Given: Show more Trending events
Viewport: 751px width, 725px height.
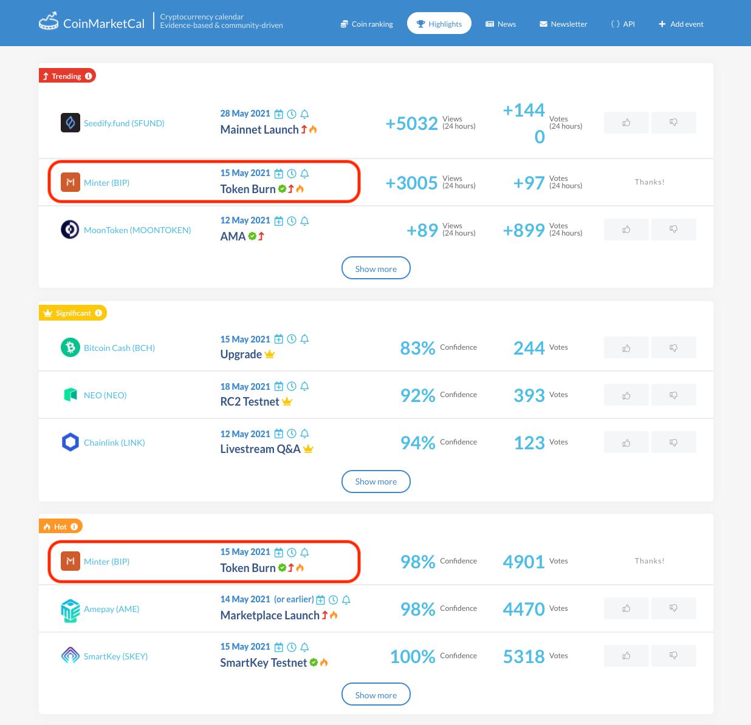Looking at the screenshot, I should (x=376, y=268).
